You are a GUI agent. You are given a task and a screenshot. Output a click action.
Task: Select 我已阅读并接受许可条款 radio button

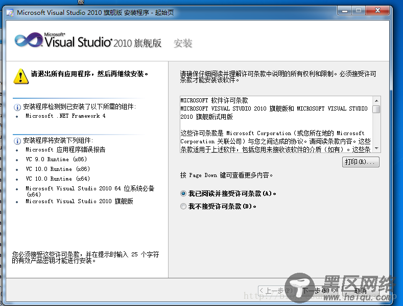coord(183,193)
